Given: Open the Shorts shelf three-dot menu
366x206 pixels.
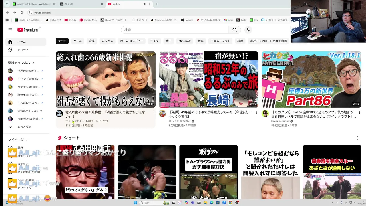Looking at the screenshot, I should tap(357, 138).
